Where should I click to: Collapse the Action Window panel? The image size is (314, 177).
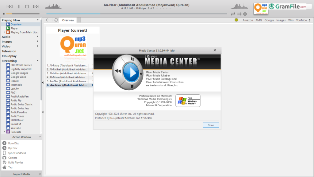coord(40,137)
